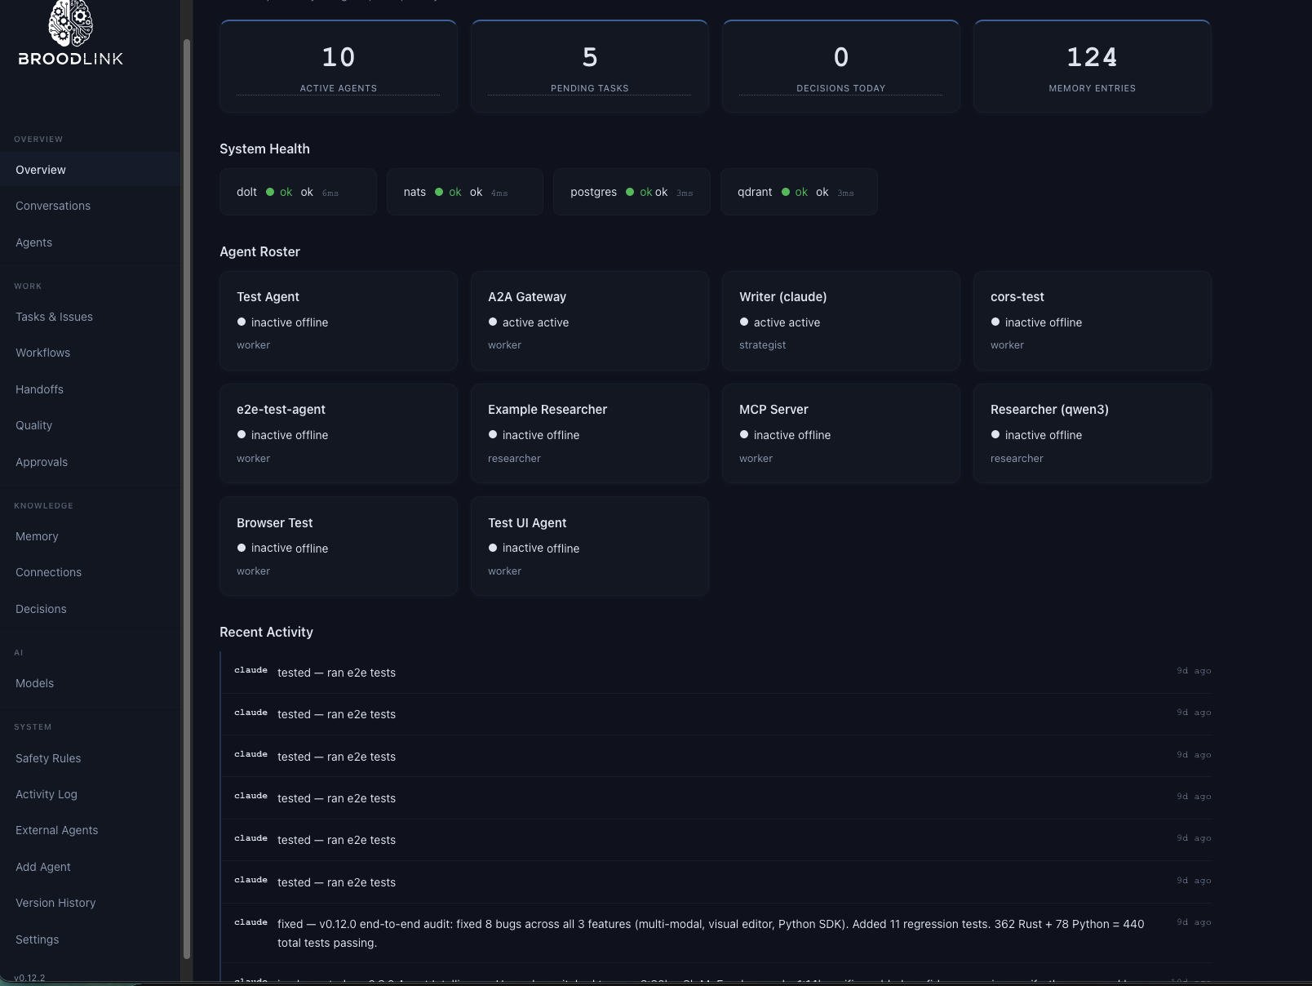This screenshot has width=1312, height=986.
Task: Select Handoffs in the sidebar
Action: [90, 389]
